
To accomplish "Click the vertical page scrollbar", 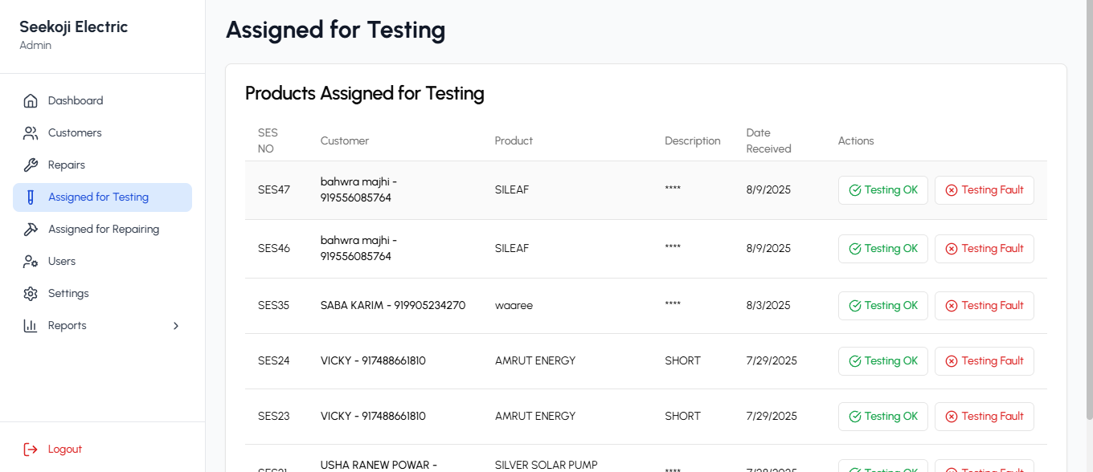I will click(1088, 209).
